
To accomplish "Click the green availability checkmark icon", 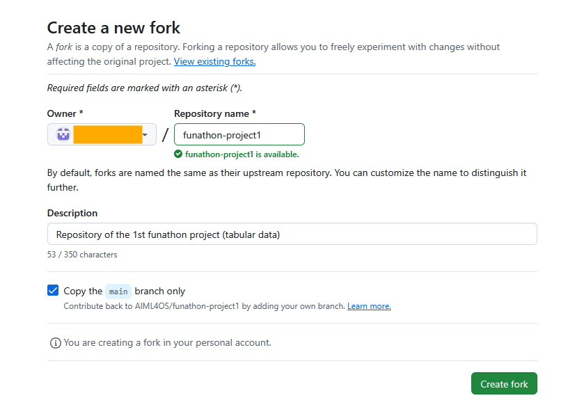I will tap(178, 154).
